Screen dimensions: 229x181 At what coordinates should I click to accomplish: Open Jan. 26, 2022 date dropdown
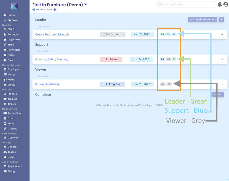(142, 84)
